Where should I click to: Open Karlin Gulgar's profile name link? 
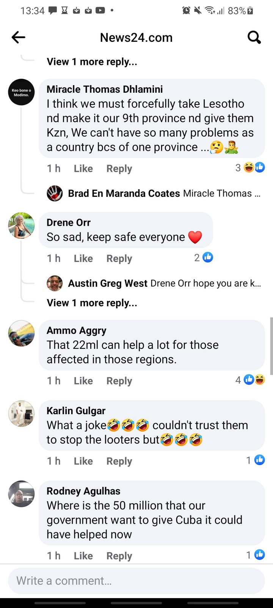(x=76, y=411)
